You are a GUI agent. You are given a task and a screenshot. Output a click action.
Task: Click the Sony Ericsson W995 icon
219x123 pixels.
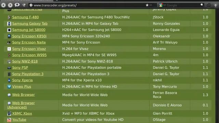pyautogui.click(x=9, y=55)
